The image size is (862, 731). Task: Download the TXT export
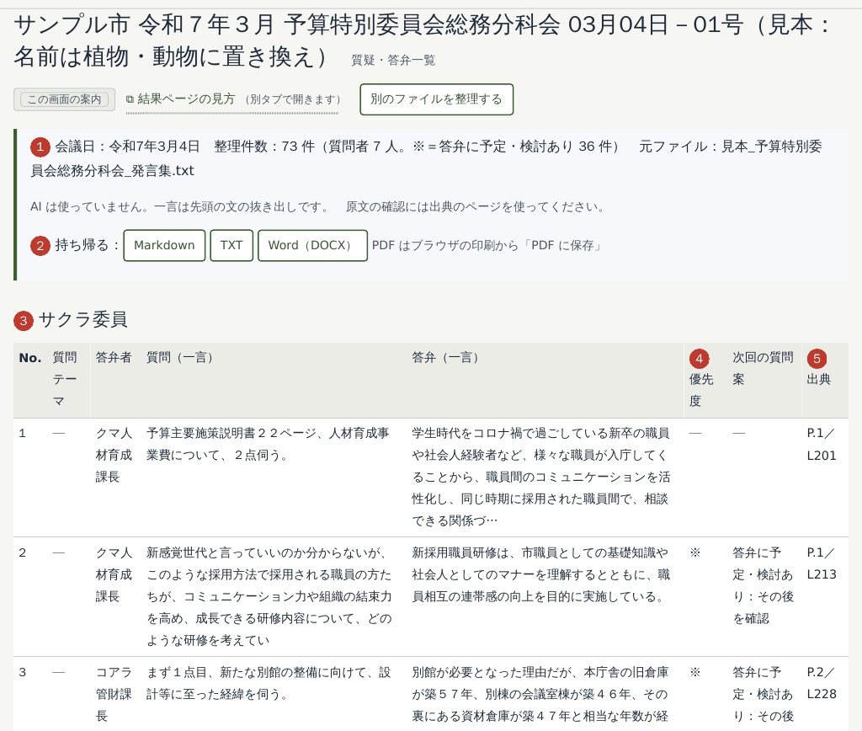(x=231, y=245)
